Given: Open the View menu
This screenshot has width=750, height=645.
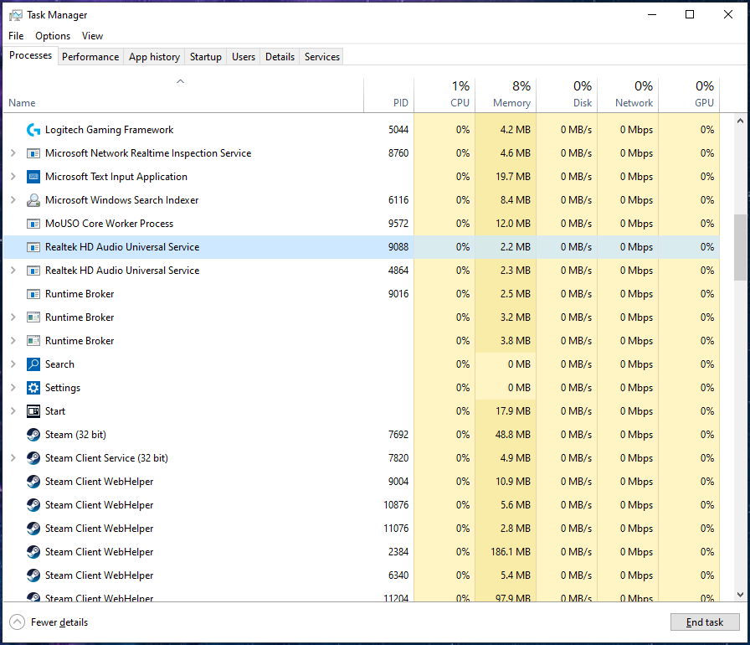Looking at the screenshot, I should (x=92, y=36).
